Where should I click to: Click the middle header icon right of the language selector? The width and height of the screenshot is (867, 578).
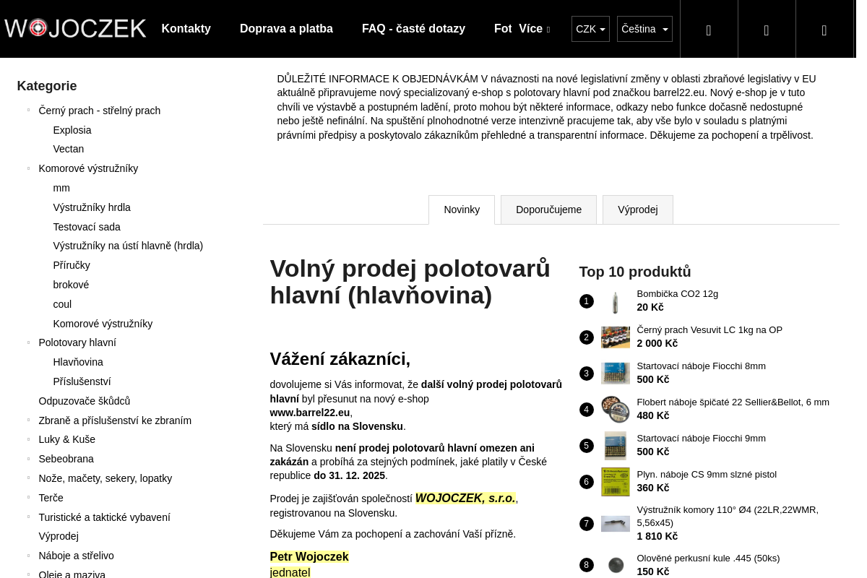766,30
